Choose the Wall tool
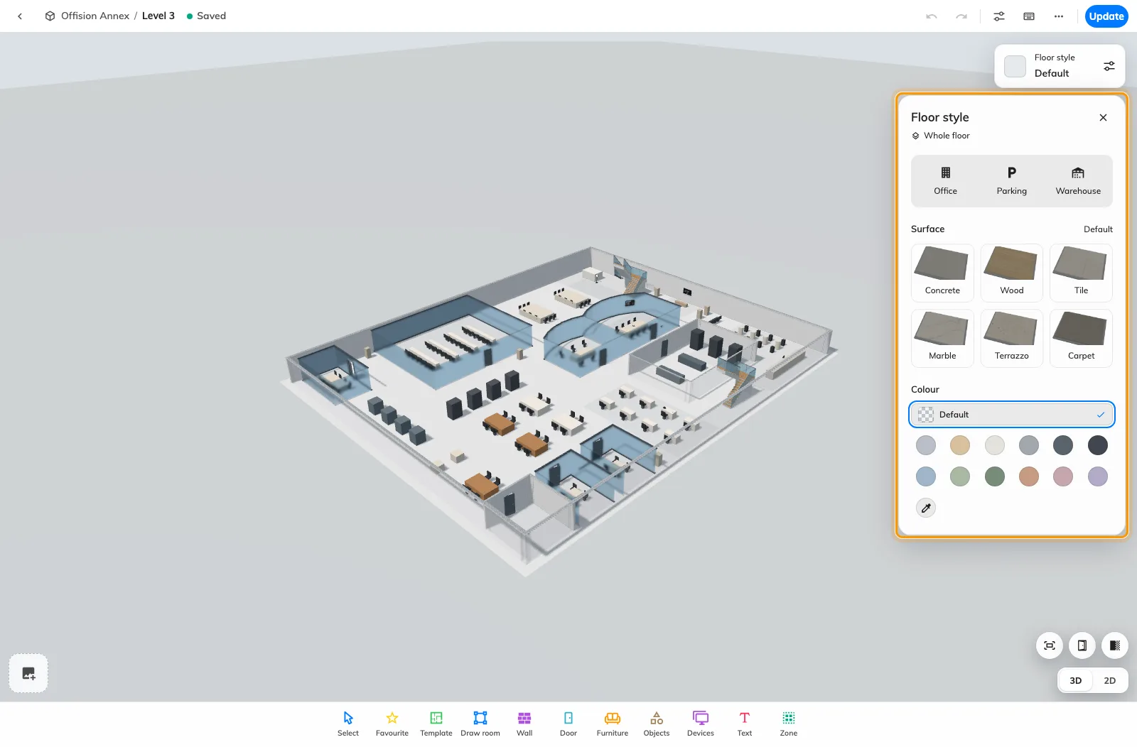 [x=524, y=724]
